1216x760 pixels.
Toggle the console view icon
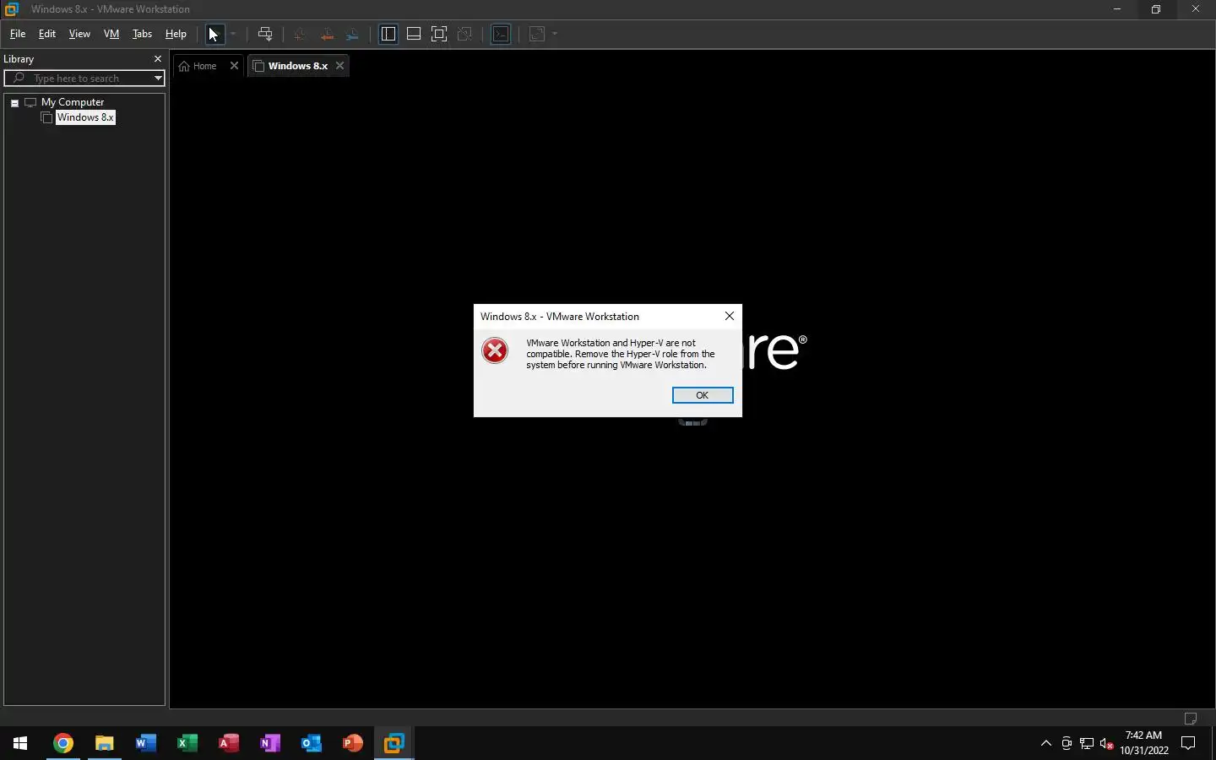[x=501, y=35]
